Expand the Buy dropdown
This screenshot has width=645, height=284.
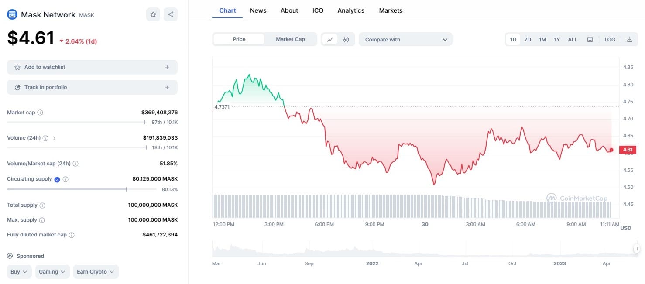[x=19, y=272]
